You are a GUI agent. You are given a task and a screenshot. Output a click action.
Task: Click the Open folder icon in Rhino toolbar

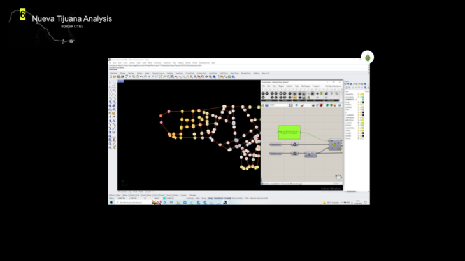114,77
